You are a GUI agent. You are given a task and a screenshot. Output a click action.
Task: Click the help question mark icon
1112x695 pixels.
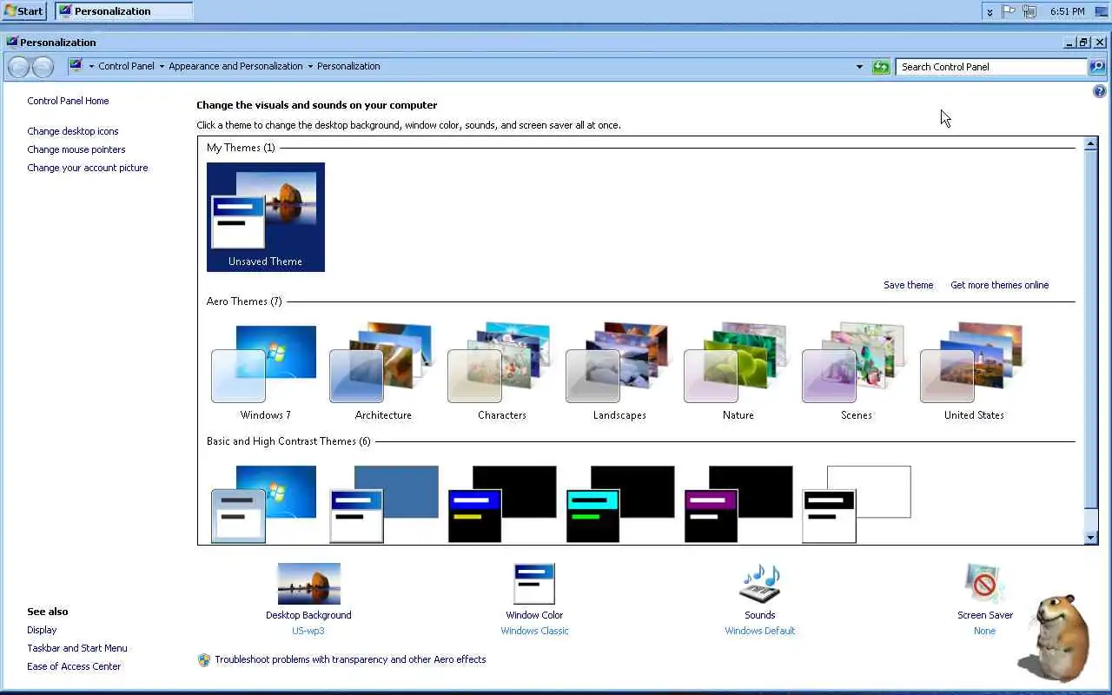pyautogui.click(x=1099, y=91)
